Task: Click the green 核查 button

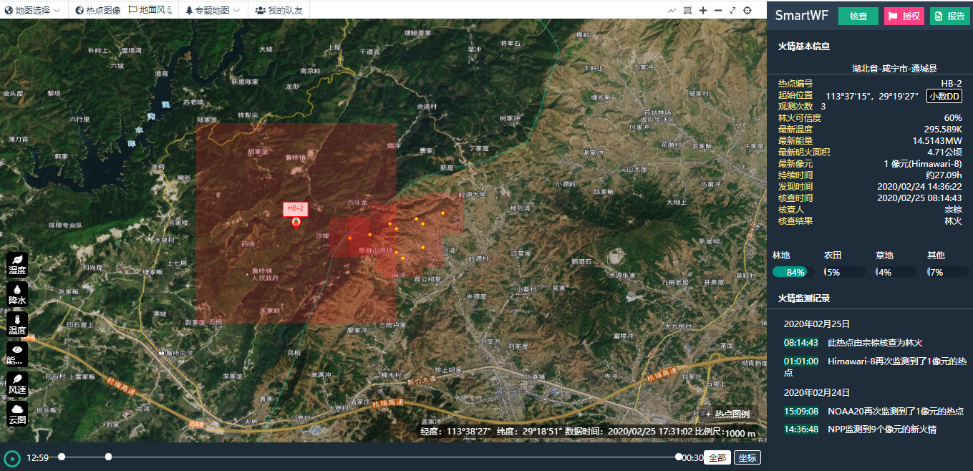Action: coord(858,16)
